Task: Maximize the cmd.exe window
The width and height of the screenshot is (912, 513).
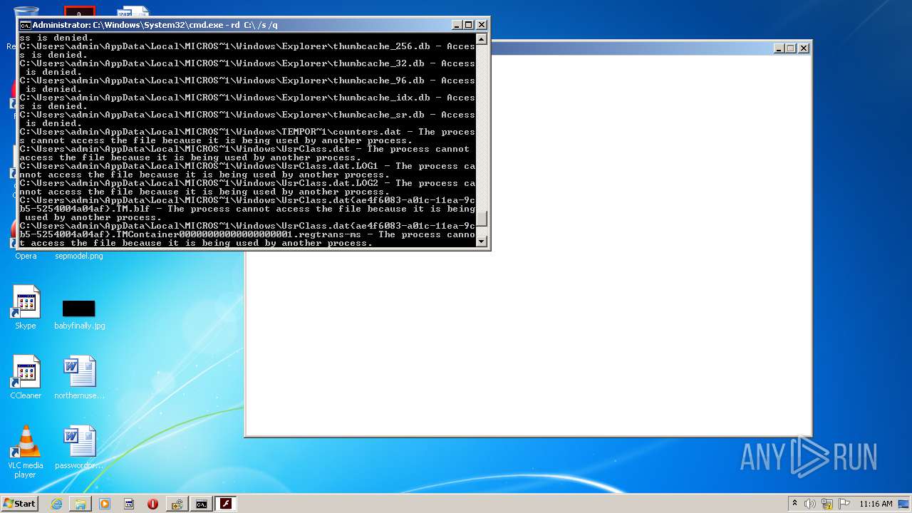Action: pyautogui.click(x=469, y=25)
